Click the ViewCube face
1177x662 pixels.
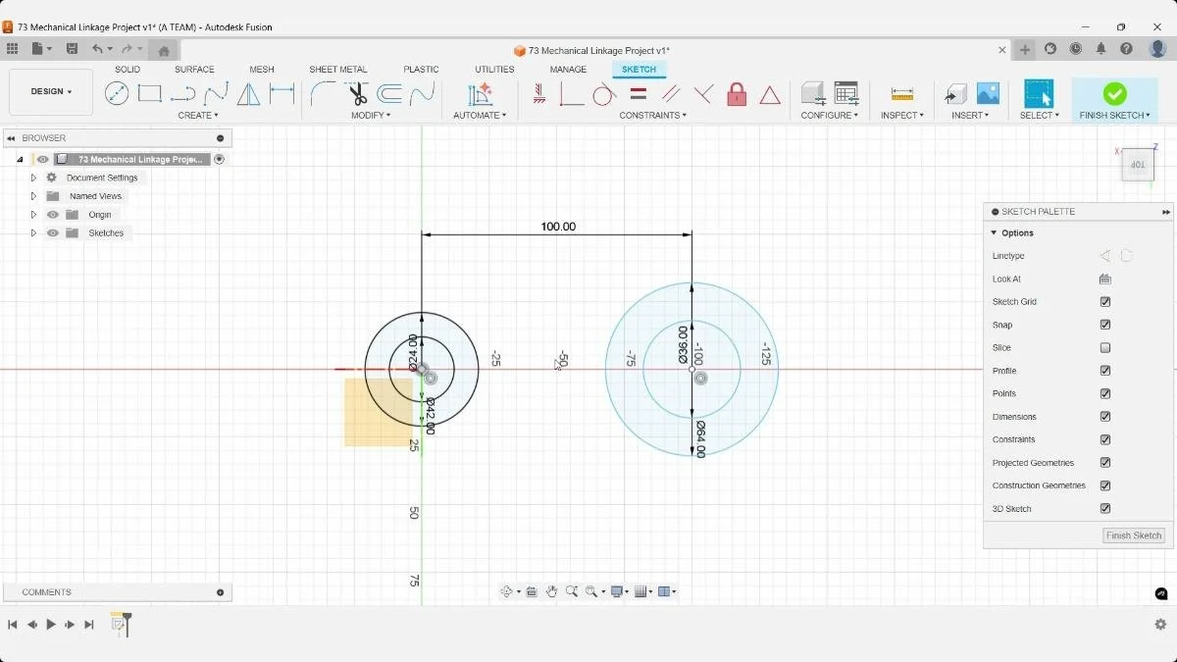pos(1137,165)
